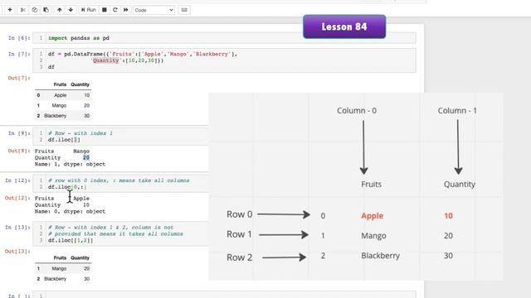
Task: Select comment 'Row - with index 1'
Action: coord(80,133)
